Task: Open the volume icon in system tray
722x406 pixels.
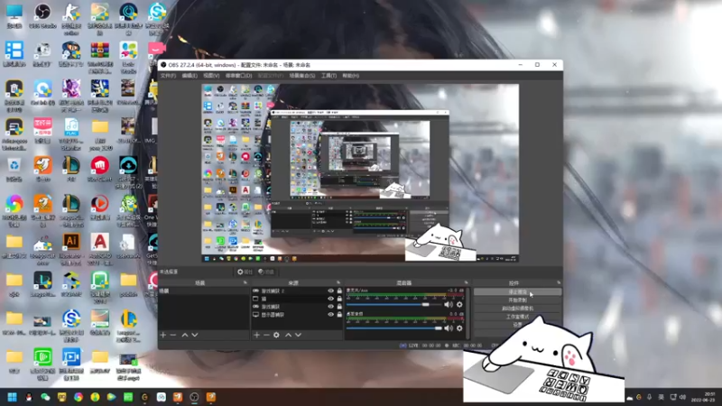Action: 682,397
